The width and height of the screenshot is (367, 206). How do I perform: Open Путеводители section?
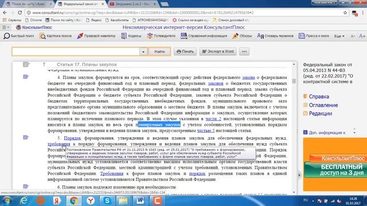pyautogui.click(x=161, y=36)
